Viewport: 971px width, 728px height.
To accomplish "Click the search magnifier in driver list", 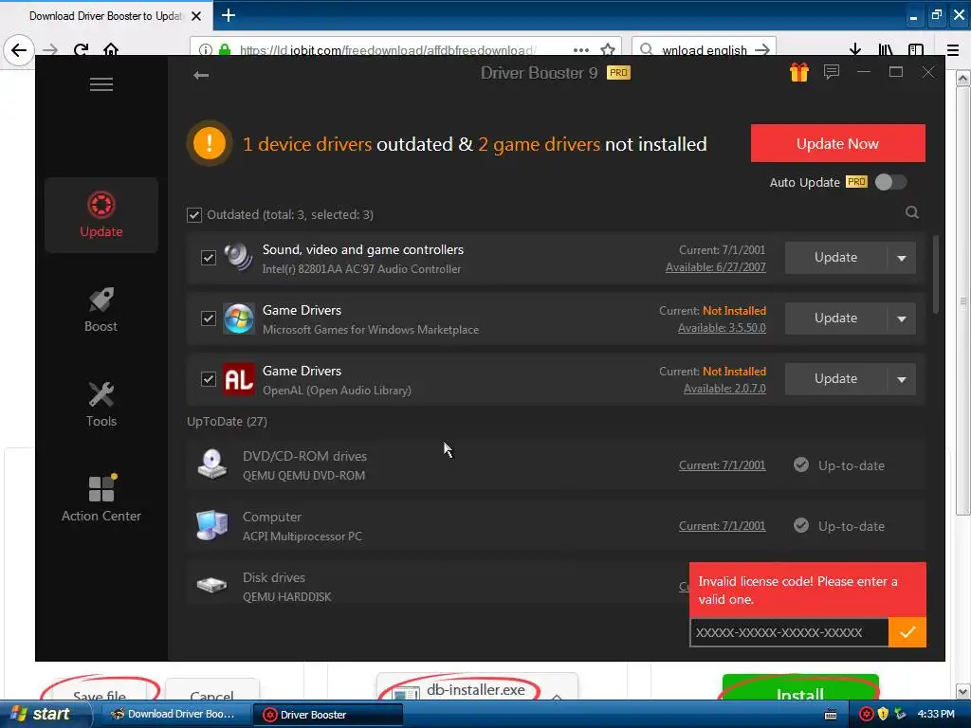I will click(x=911, y=212).
